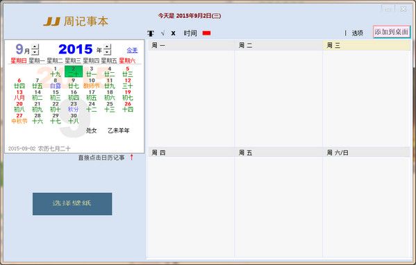
Task: Click the 周三 column header
Action: tap(367, 45)
